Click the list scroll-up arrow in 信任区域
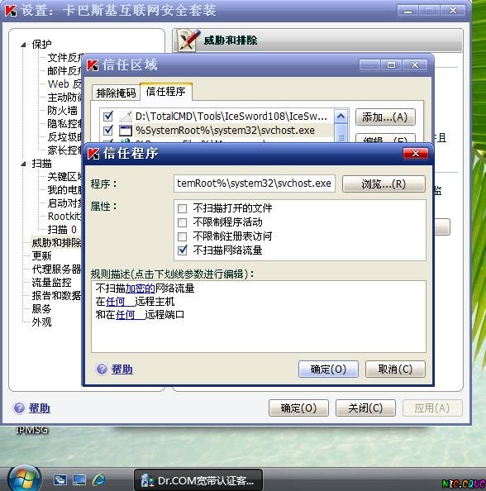Screen dimensions: 486x491 pyautogui.click(x=341, y=117)
